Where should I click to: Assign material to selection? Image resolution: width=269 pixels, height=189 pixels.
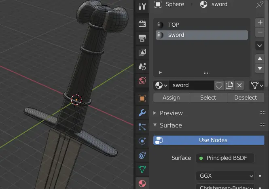coord(171,98)
